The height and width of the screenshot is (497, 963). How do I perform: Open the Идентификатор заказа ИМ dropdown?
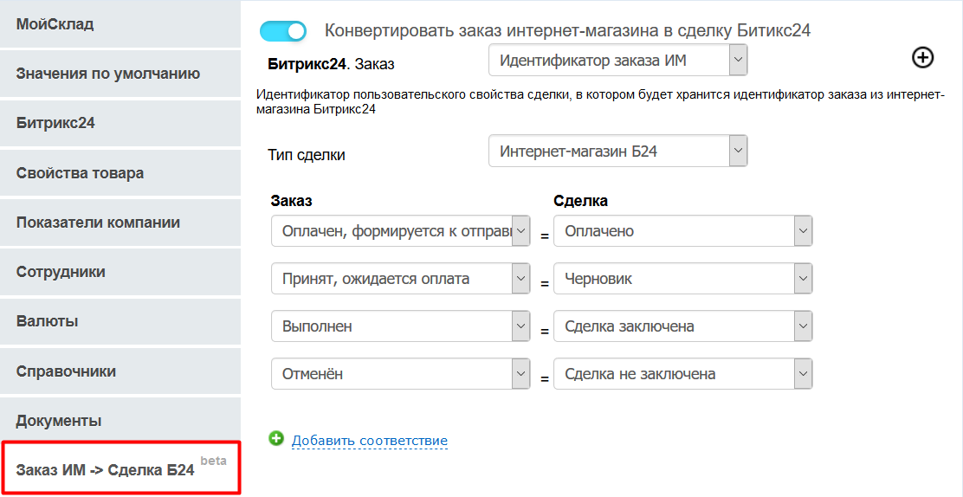tap(617, 61)
